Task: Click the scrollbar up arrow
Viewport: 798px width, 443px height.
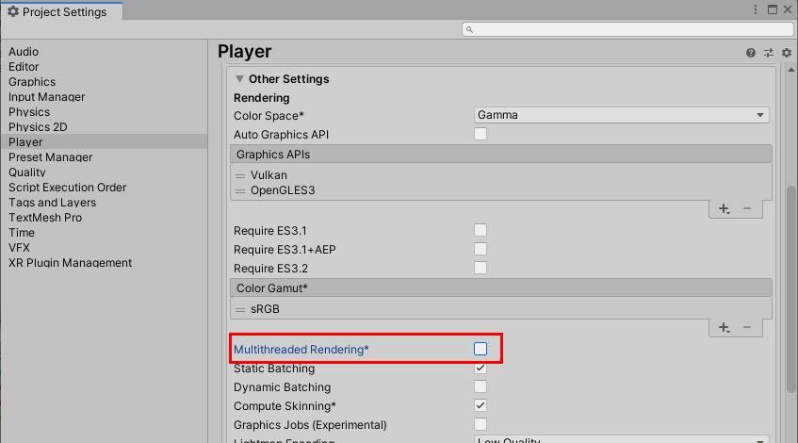Action: pos(790,70)
